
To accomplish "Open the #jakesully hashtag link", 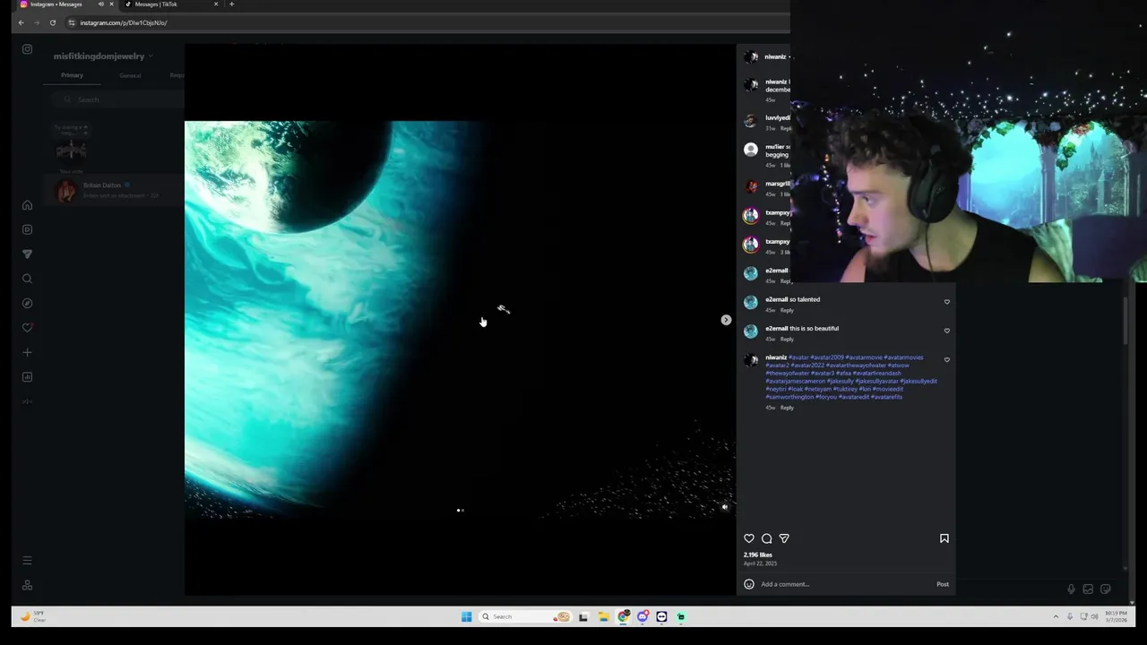I will (841, 382).
